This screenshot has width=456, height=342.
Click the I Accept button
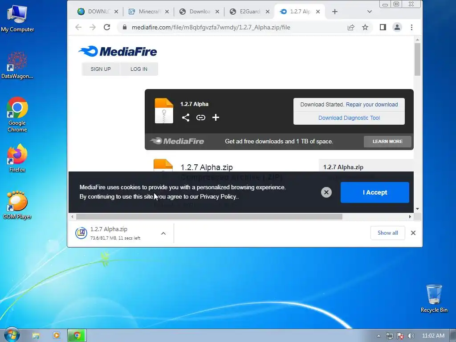(375, 192)
